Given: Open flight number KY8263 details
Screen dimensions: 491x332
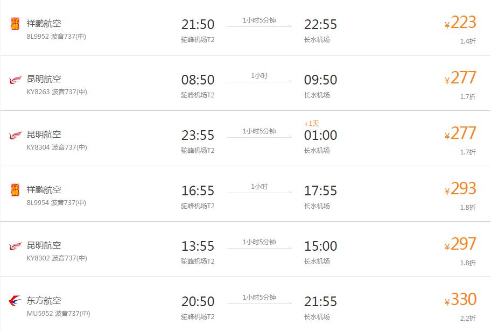Looking at the screenshot, I should 38,92.
